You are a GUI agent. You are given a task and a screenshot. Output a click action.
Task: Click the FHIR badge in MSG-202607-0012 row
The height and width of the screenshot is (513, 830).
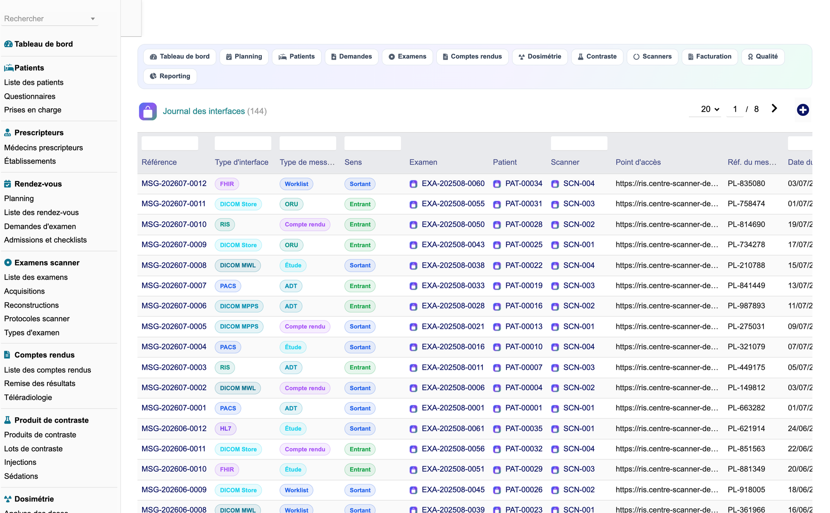click(x=227, y=184)
